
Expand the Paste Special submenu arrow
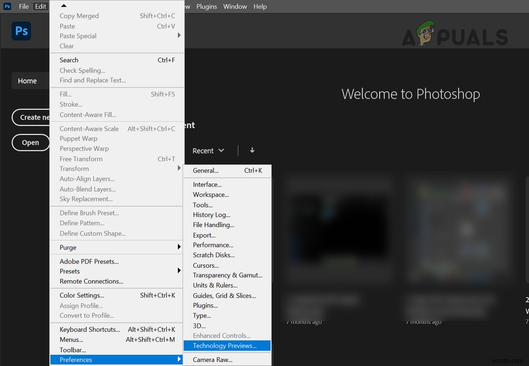coord(179,36)
